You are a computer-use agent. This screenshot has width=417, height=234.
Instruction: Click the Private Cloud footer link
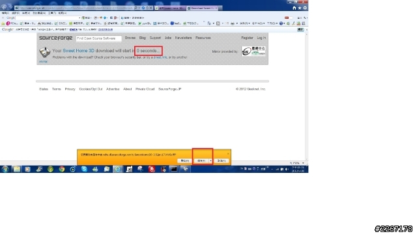click(145, 89)
